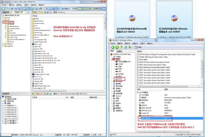Click the bootable UDF field in UltraISO
The image size is (217, 137).
coord(19,12)
